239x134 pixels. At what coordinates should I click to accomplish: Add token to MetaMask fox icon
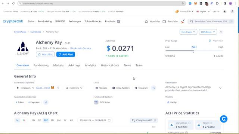[x=53, y=88]
